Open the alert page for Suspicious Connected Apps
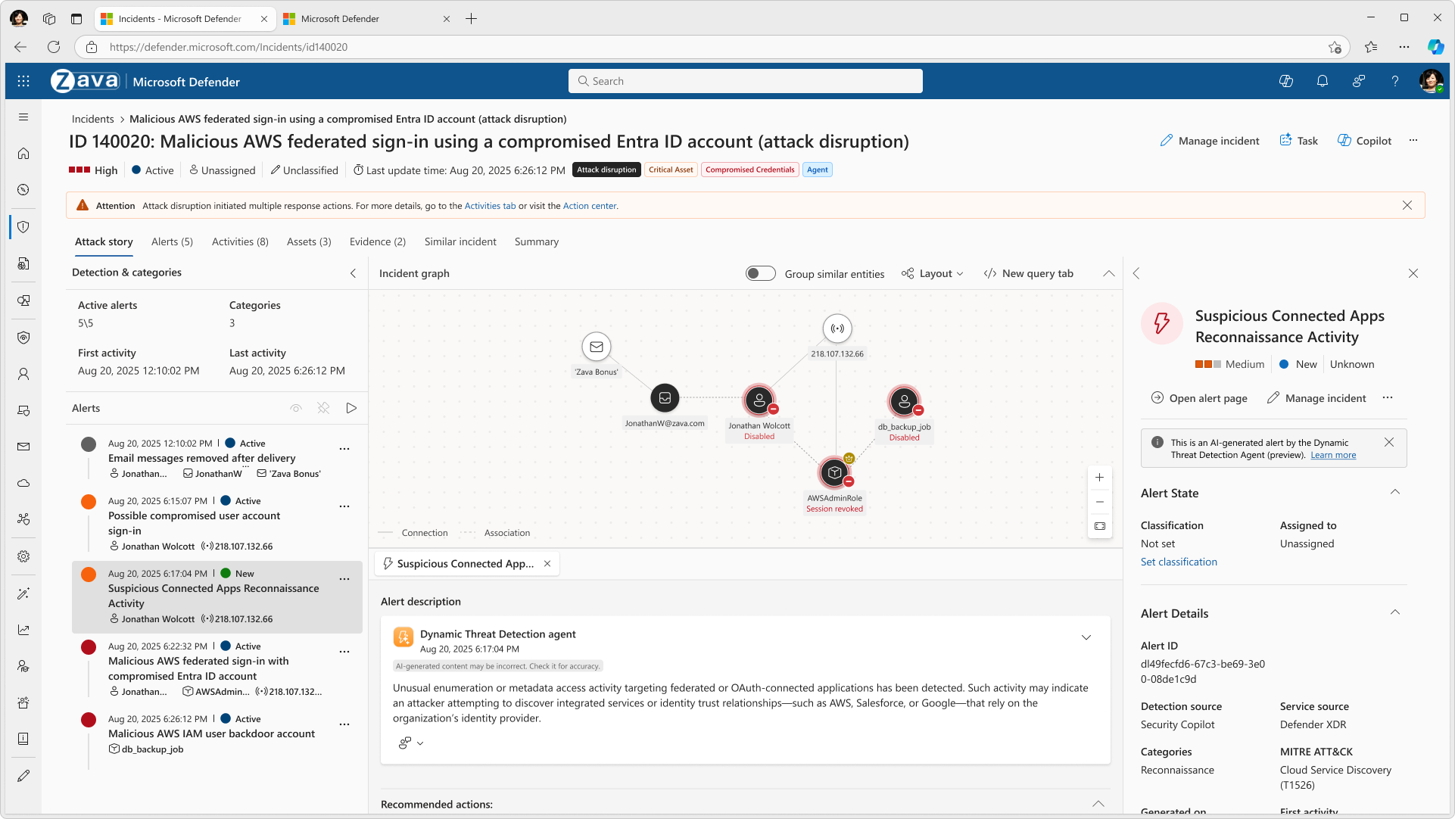Image resolution: width=1455 pixels, height=819 pixels. tap(1198, 397)
